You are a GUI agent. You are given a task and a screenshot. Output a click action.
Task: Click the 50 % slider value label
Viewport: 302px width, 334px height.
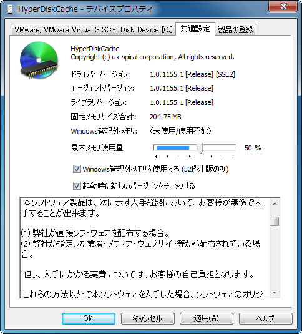click(x=253, y=148)
